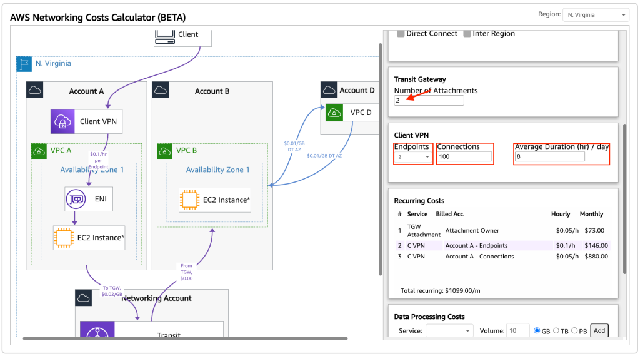Click the diagram horizontal scrollbar
The image size is (640, 356).
[x=185, y=338]
